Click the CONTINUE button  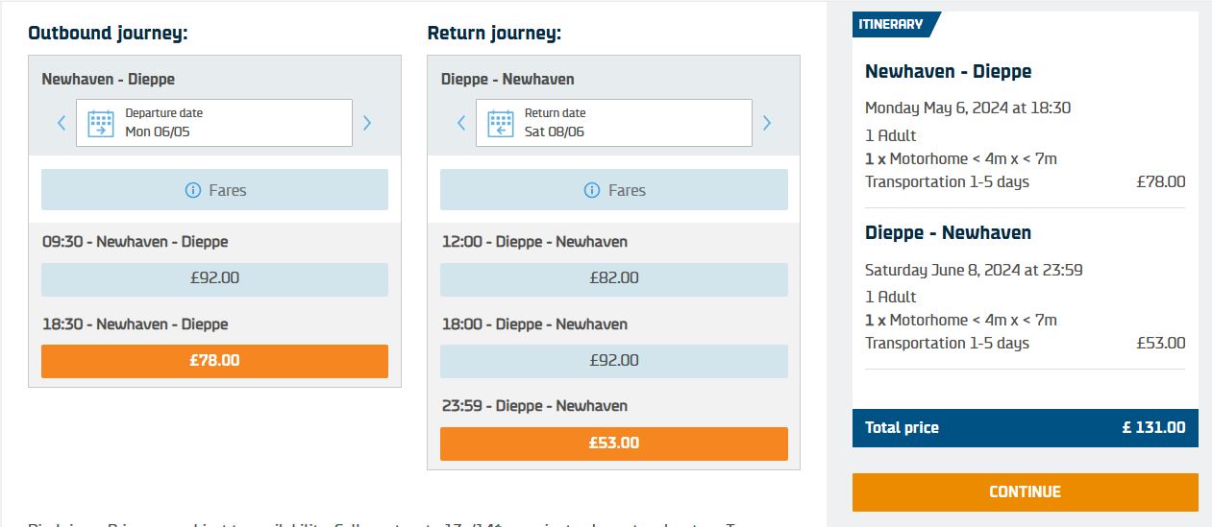(1026, 491)
